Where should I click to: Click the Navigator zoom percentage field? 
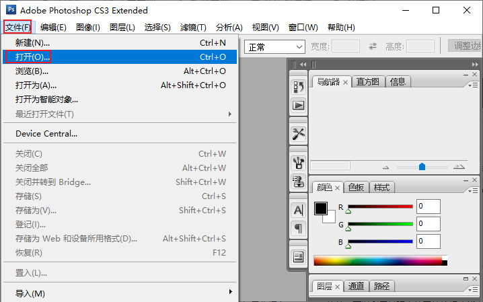pos(330,165)
